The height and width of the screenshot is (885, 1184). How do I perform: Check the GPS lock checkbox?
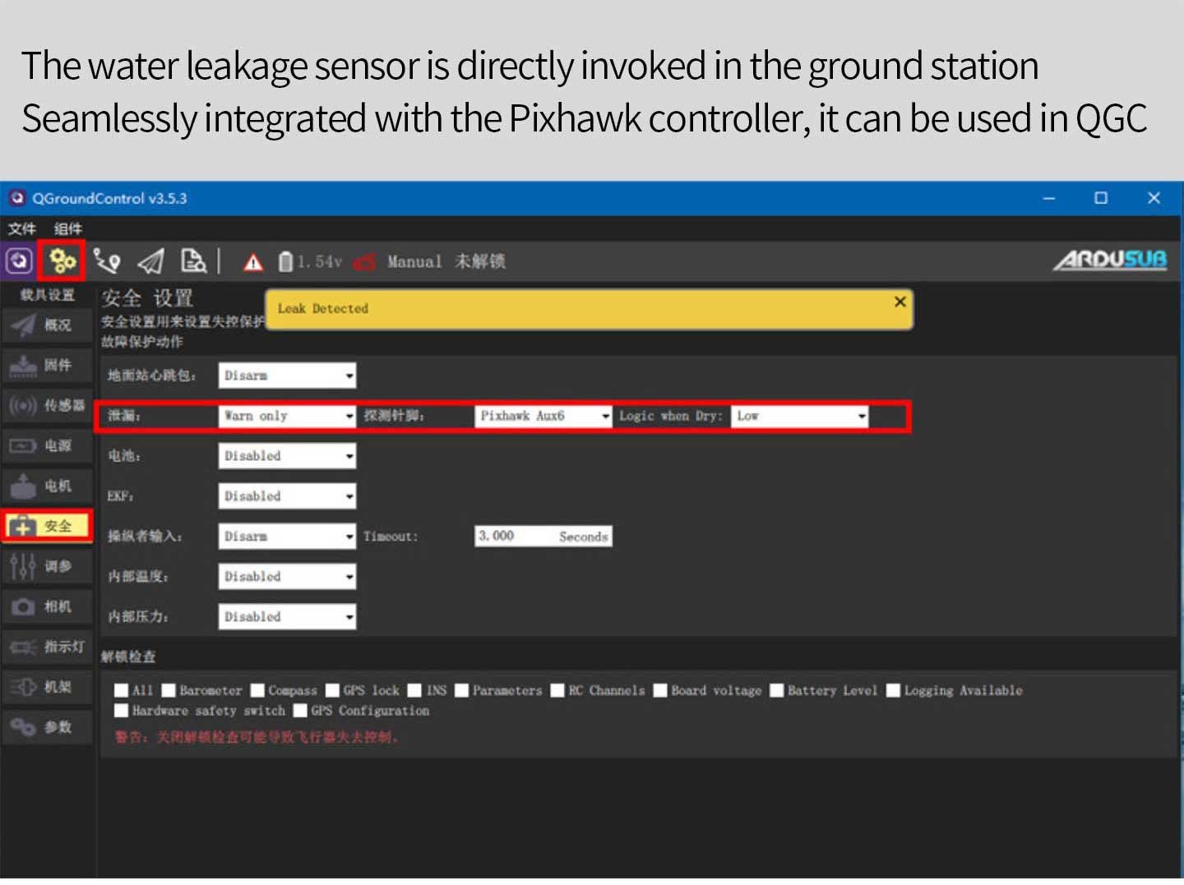(333, 690)
